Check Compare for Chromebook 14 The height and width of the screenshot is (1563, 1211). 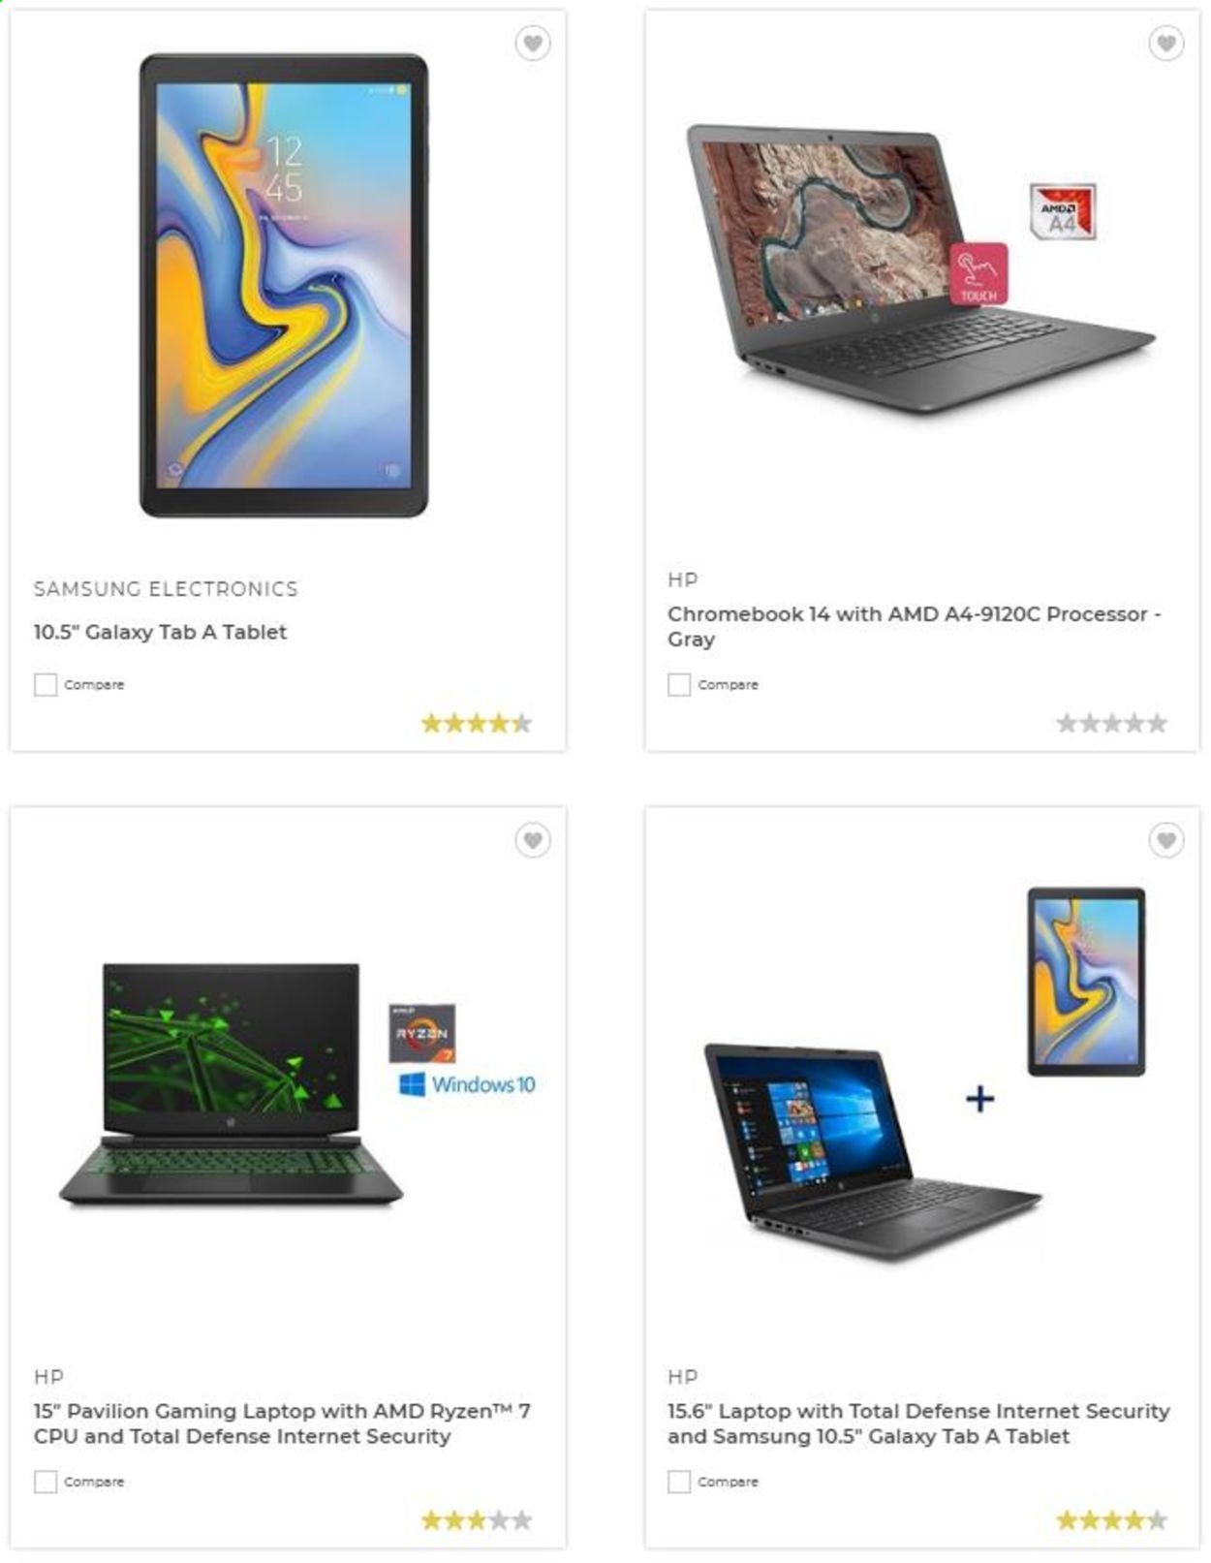pos(679,684)
